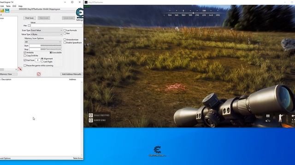
Task: Click the ammo bullets icon in game HUD
Action: [268, 116]
